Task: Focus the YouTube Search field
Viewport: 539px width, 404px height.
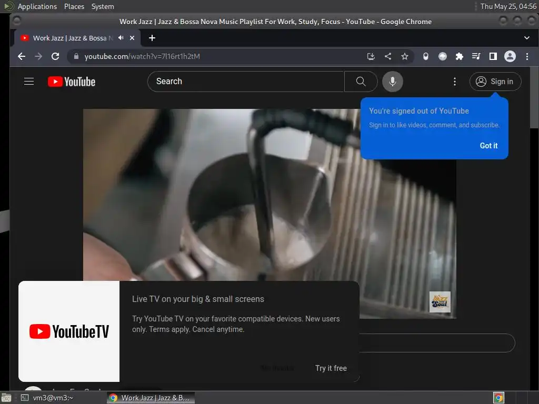Action: pos(246,82)
